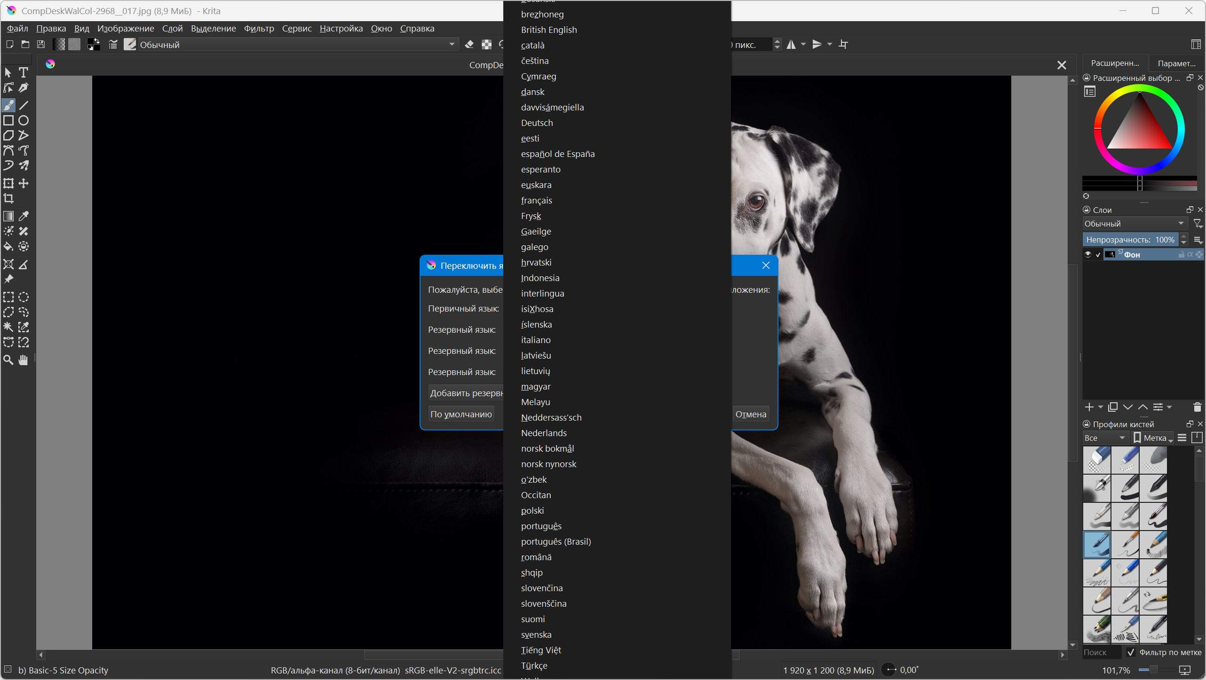Image resolution: width=1206 pixels, height=680 pixels.
Task: Select the Fill bucket tool
Action: 8,246
